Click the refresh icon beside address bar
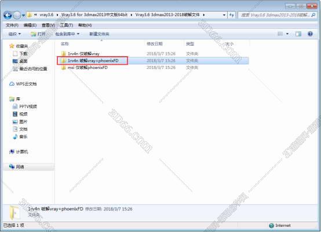 (232, 15)
